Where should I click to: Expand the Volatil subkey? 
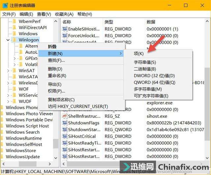point(15,65)
